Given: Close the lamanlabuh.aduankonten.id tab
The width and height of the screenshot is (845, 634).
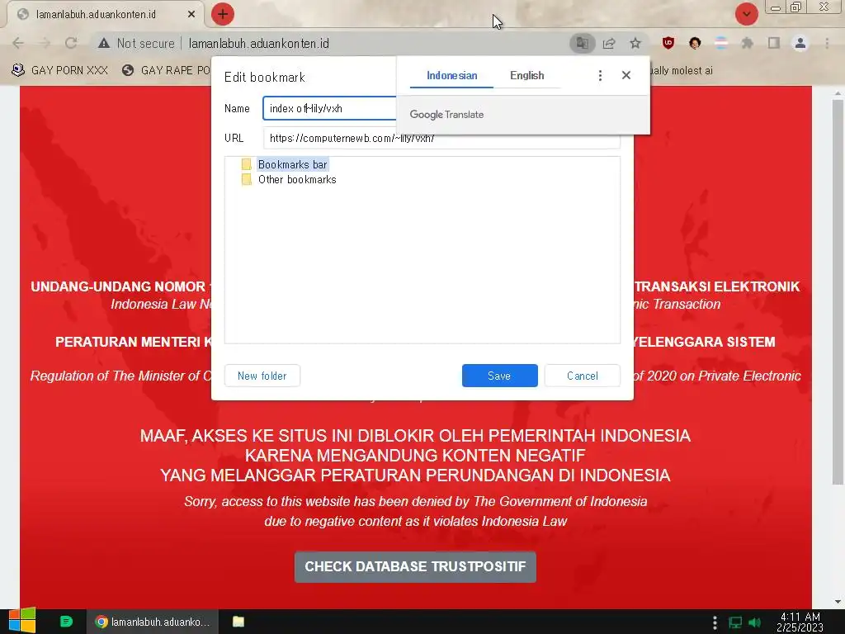Looking at the screenshot, I should click(x=191, y=15).
